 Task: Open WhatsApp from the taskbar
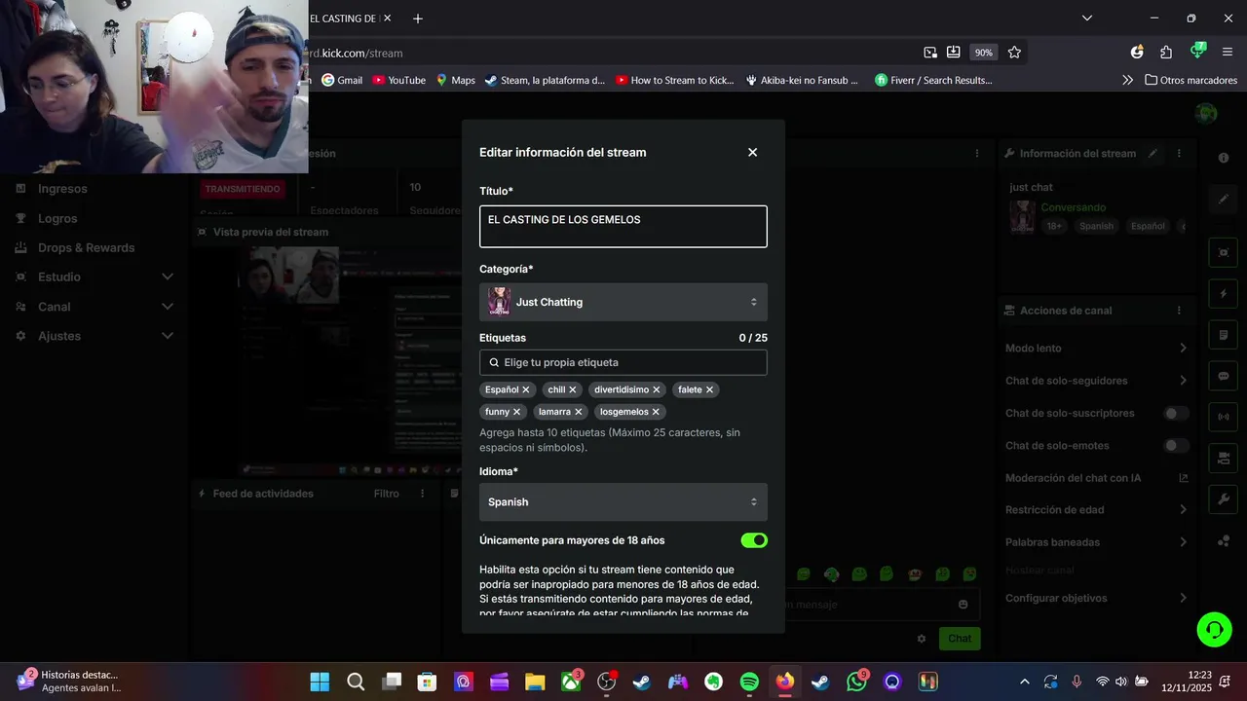[856, 683]
